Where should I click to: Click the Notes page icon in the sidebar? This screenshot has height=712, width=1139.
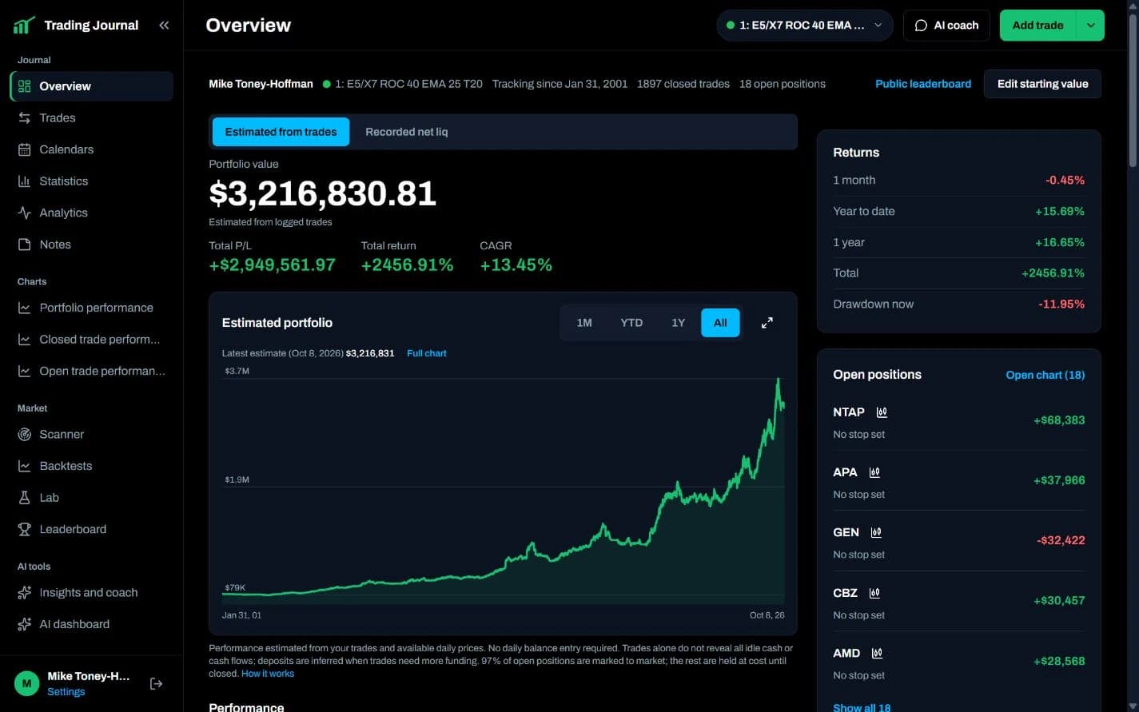coord(25,245)
